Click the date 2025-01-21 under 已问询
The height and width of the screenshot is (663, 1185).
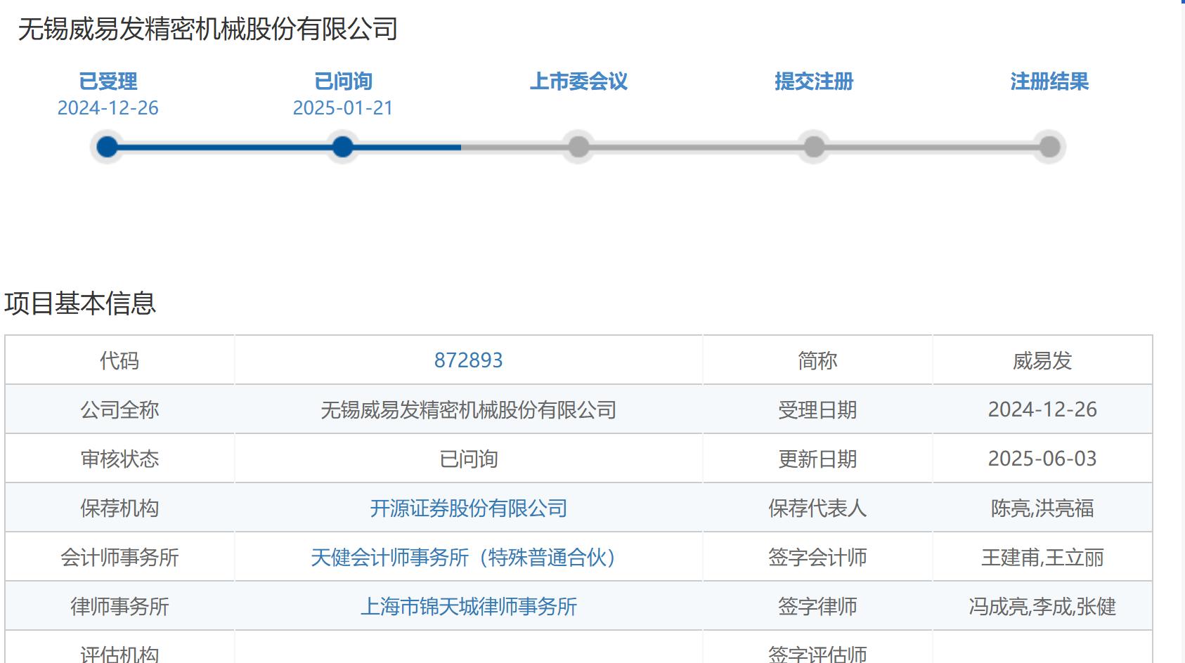click(x=343, y=107)
